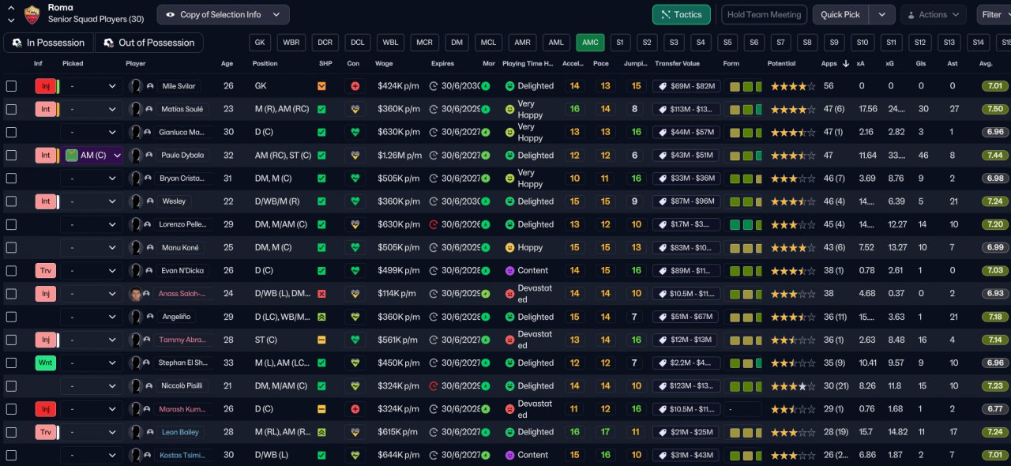Select the AMC position slot
Viewport: 1011px width, 466px height.
click(590, 43)
